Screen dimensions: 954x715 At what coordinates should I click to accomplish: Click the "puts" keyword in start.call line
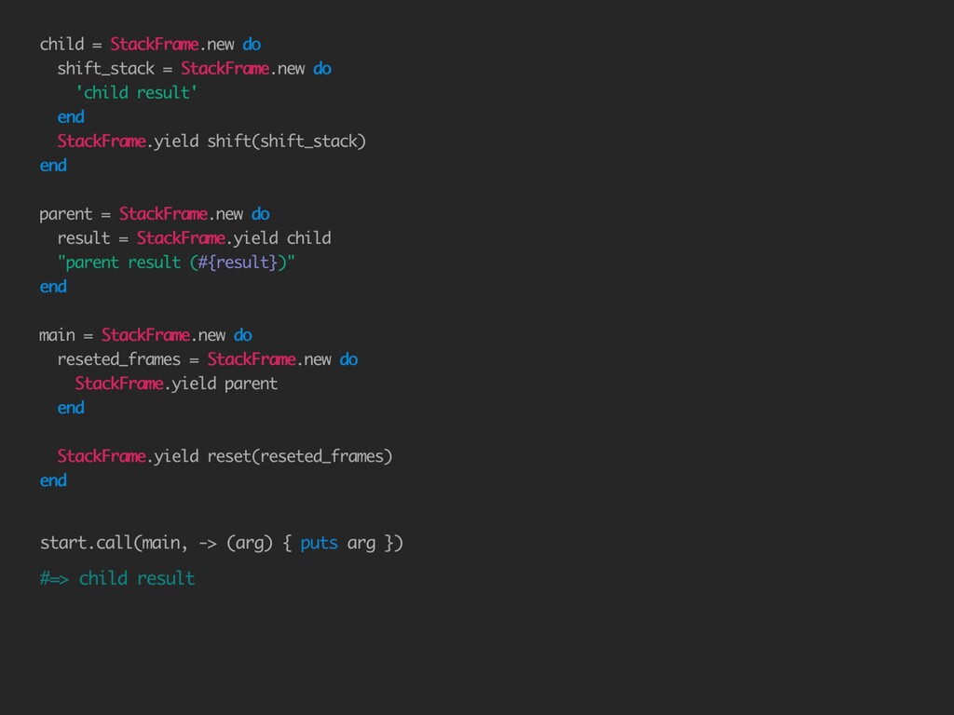pos(319,543)
